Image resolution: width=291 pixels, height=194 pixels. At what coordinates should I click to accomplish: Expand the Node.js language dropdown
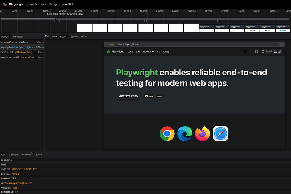click(x=148, y=51)
